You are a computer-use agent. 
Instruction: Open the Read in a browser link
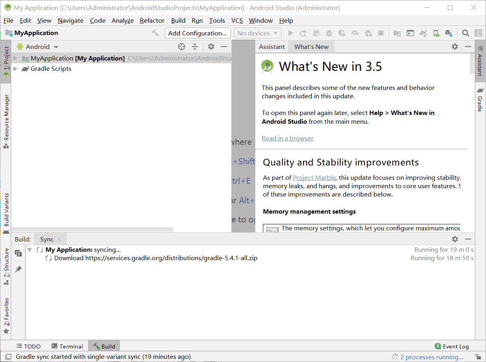pos(288,138)
